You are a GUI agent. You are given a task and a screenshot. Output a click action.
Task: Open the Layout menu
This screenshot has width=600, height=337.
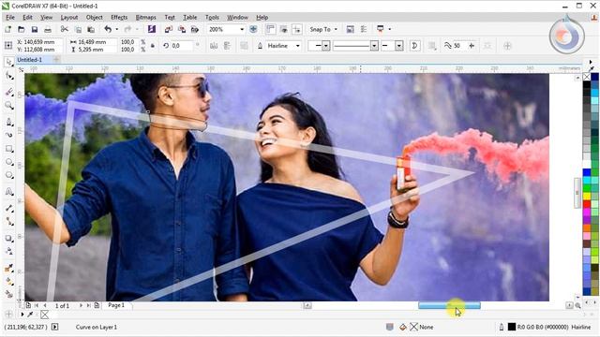click(x=69, y=17)
